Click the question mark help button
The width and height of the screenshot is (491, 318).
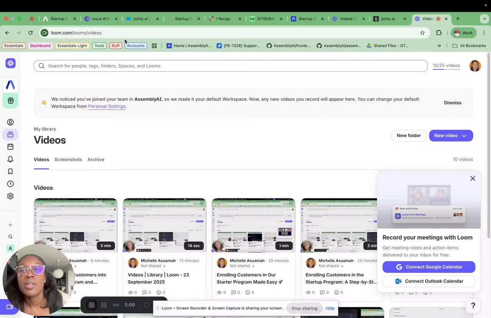473,305
